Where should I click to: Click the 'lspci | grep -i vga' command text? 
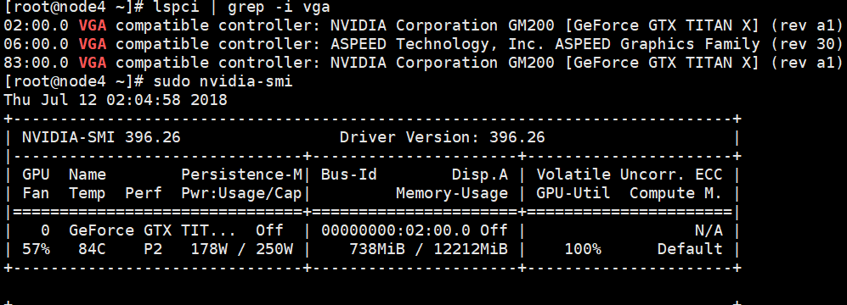(241, 8)
